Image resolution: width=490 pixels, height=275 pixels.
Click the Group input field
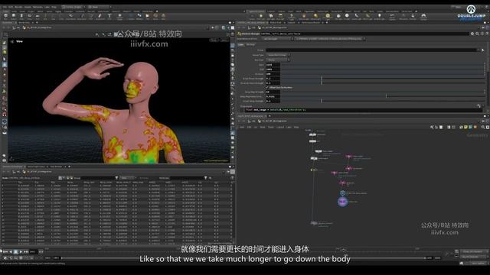(x=371, y=50)
